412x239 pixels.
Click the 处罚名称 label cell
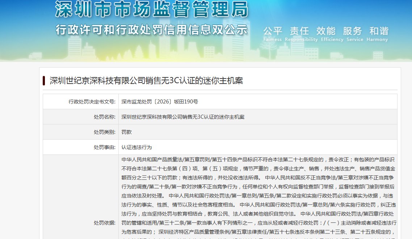pyautogui.click(x=81, y=117)
